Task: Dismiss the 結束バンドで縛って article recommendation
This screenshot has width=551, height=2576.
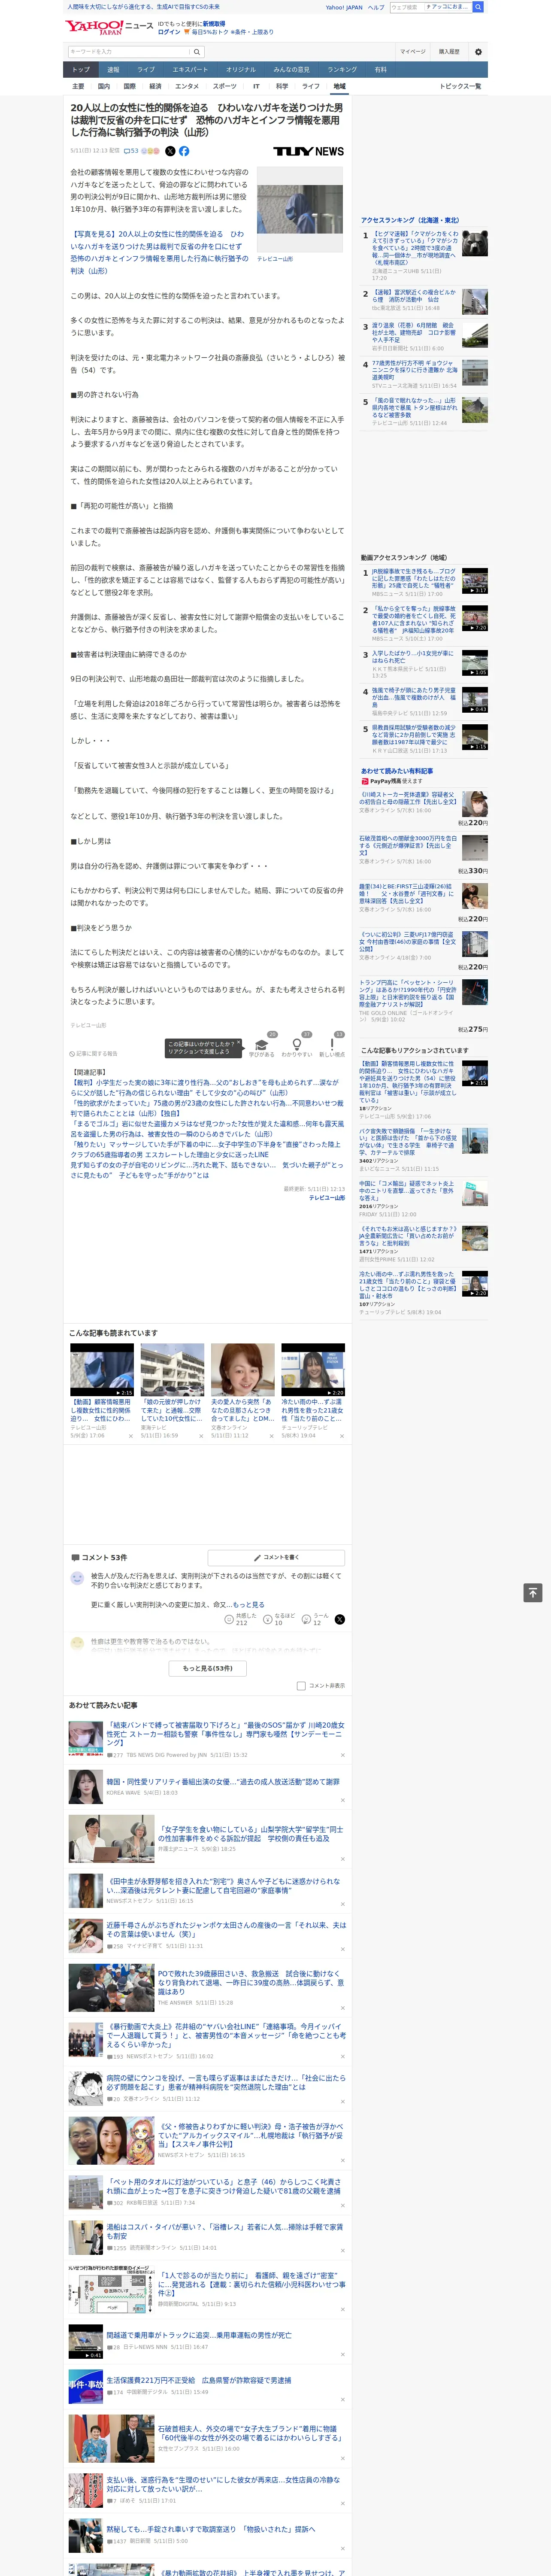Action: point(342,1755)
